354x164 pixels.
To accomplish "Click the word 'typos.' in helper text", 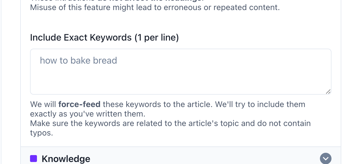I will pos(42,133).
